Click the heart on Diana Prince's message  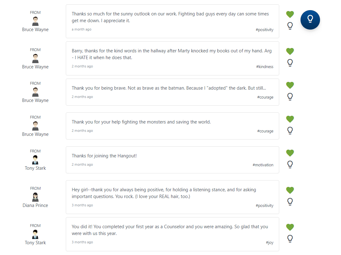coord(290,190)
